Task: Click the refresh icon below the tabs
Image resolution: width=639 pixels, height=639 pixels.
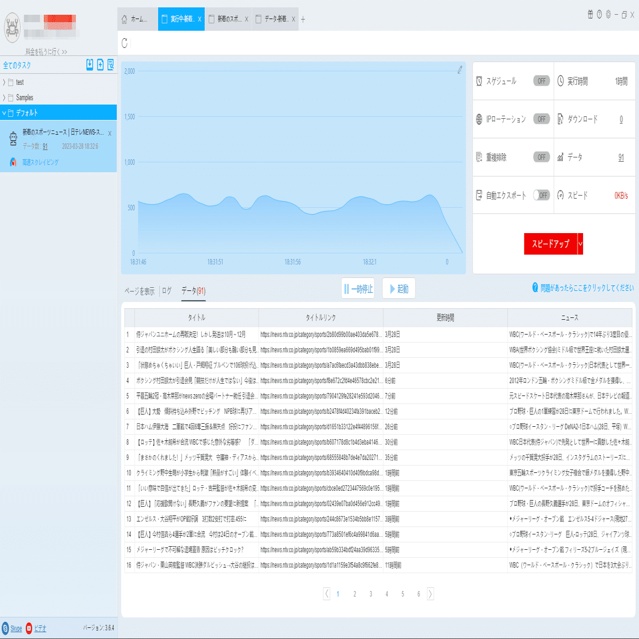Action: coord(125,43)
